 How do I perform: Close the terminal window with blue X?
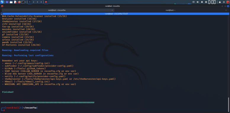point(228,6)
